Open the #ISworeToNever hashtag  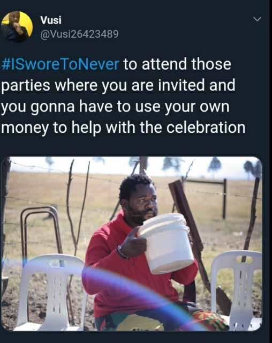61,64
